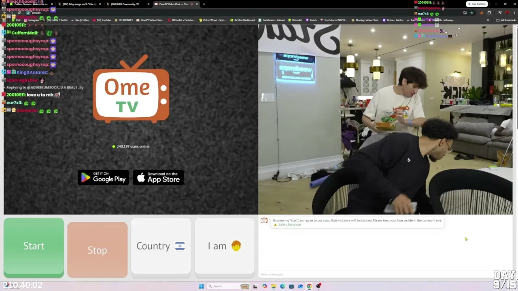Switch to the 'fishy minge on X' tab
Screen dimensions: 518x291
point(79,4)
